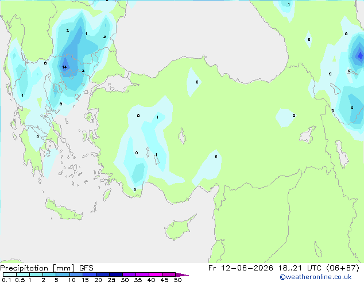Image resolution: width=364 pixels, height=282 pixels.
Task: Click the 25–30 mm legend color swatch
Action: pos(116,275)
